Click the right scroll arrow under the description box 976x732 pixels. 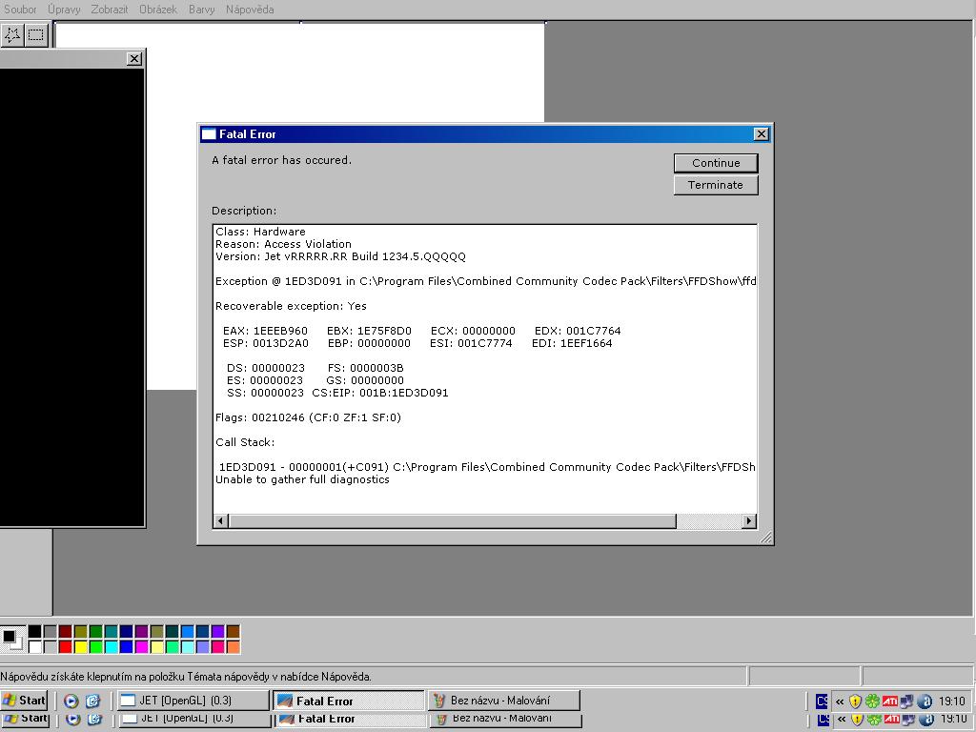point(749,521)
